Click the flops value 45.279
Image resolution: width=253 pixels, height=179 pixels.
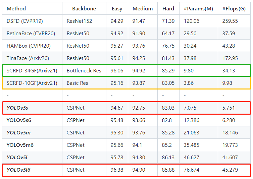tap(230, 170)
